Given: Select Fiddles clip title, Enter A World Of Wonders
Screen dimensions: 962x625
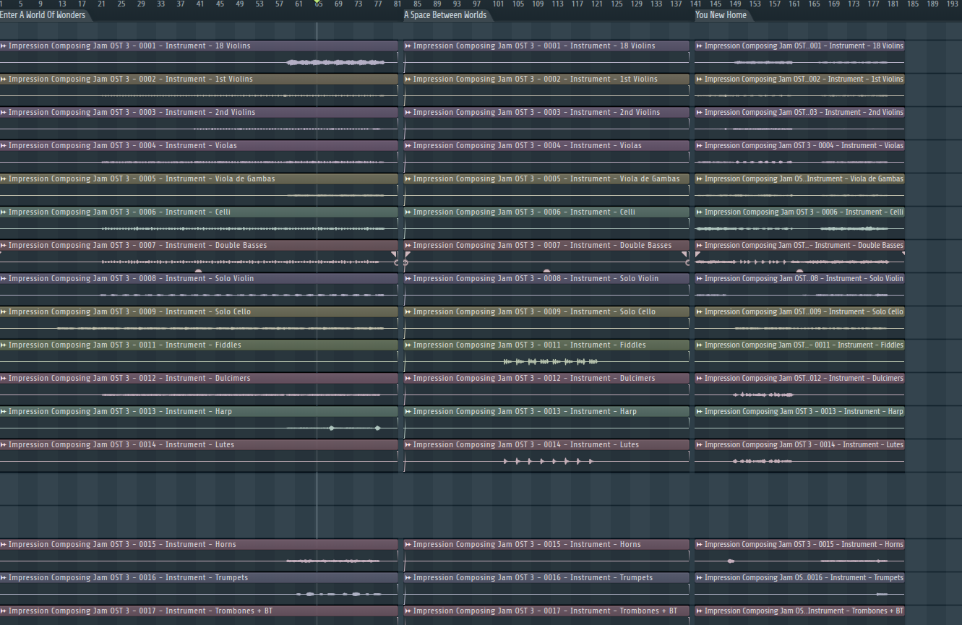Looking at the screenshot, I should pyautogui.click(x=125, y=345).
